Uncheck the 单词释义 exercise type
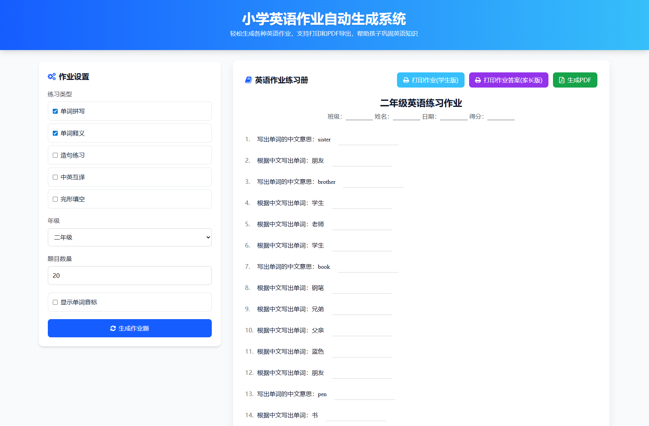This screenshot has height=426, width=649. (x=55, y=133)
